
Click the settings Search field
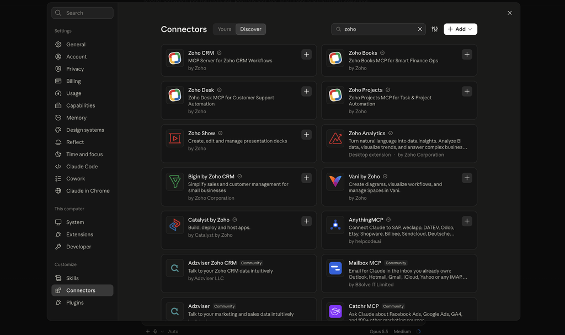82,13
